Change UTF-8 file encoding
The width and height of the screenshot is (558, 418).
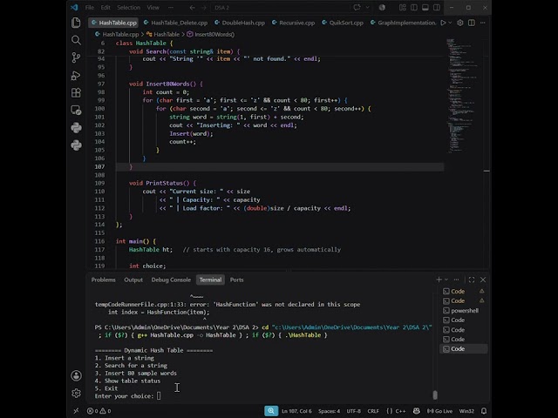353,411
